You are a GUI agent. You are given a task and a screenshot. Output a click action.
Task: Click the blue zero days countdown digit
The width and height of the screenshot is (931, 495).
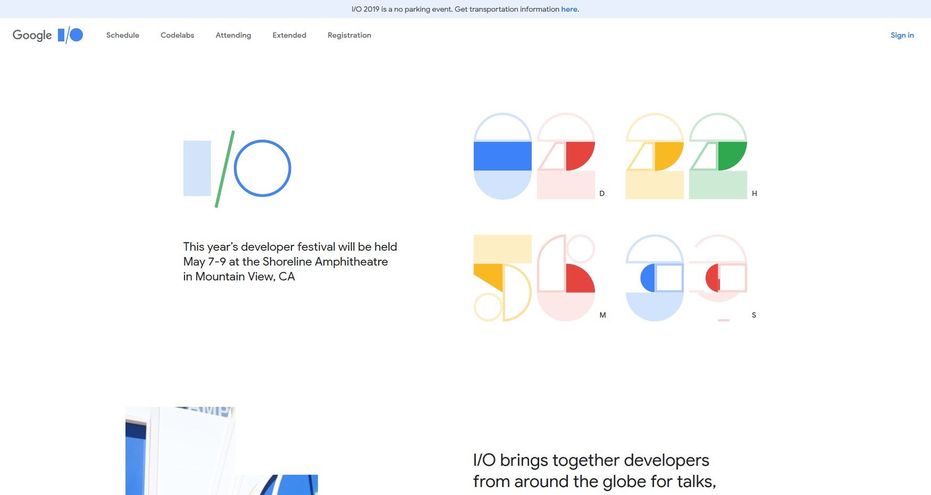click(x=502, y=156)
